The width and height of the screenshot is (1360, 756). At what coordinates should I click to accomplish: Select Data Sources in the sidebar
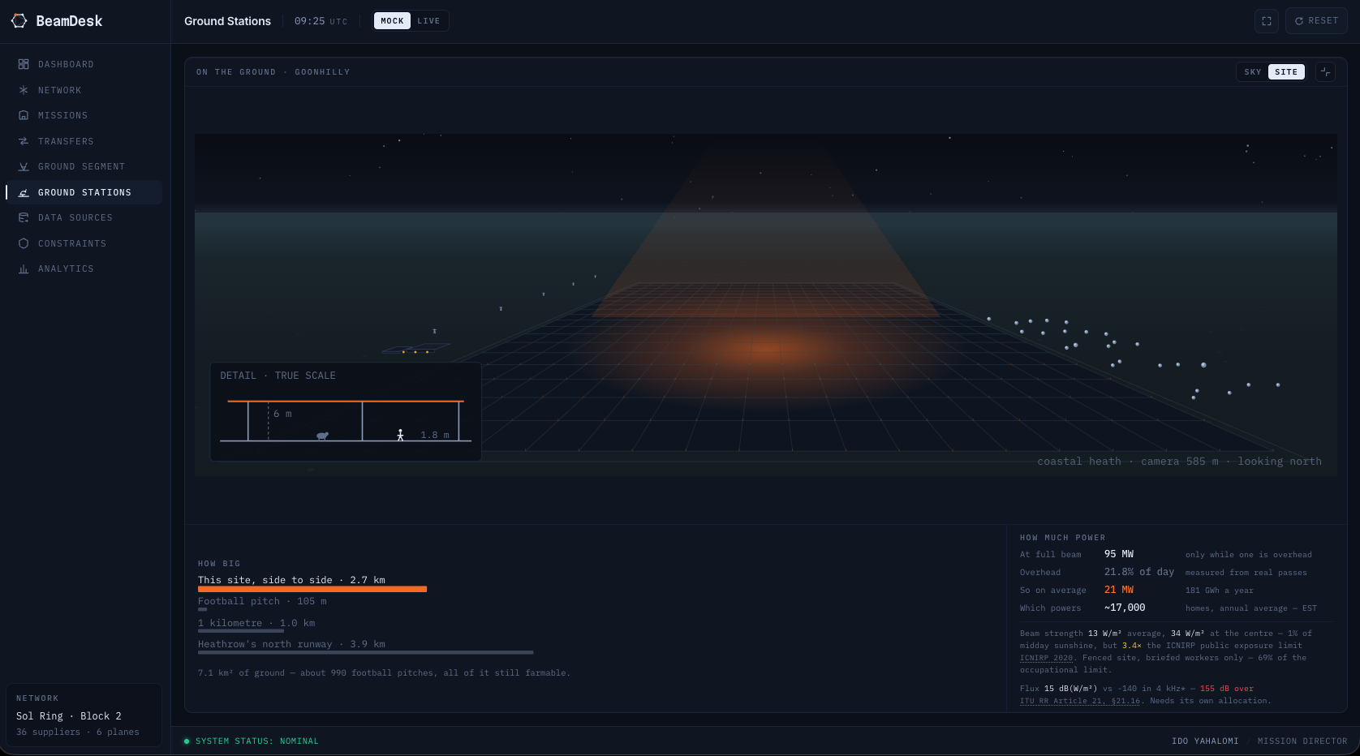click(84, 217)
